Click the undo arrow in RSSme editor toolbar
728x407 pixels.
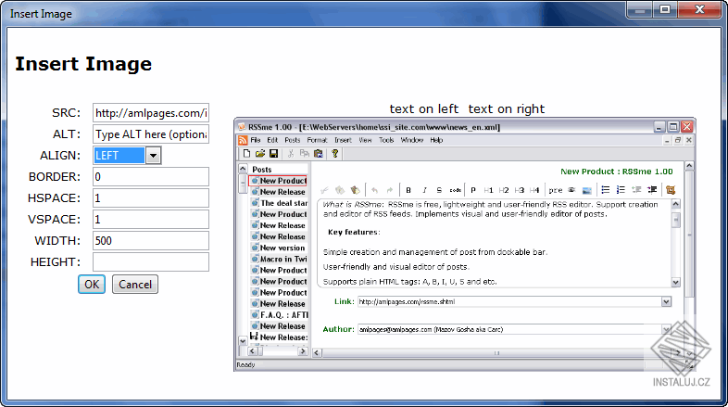pyautogui.click(x=374, y=190)
